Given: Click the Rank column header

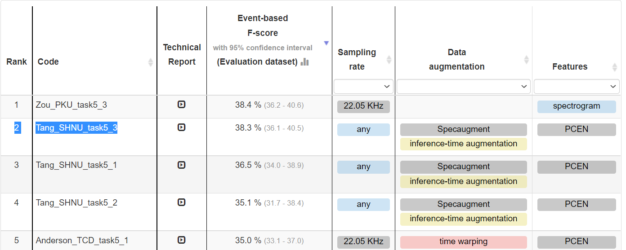Looking at the screenshot, I should point(17,61).
